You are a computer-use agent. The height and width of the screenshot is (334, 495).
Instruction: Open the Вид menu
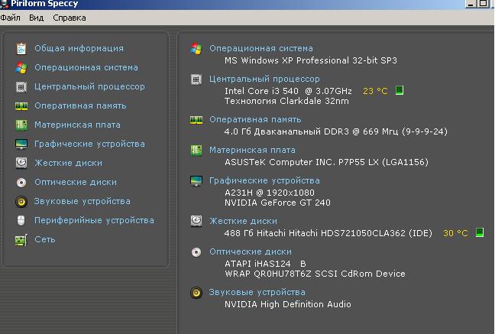(37, 18)
